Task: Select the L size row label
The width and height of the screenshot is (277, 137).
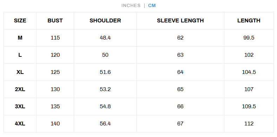Action: tap(20, 55)
